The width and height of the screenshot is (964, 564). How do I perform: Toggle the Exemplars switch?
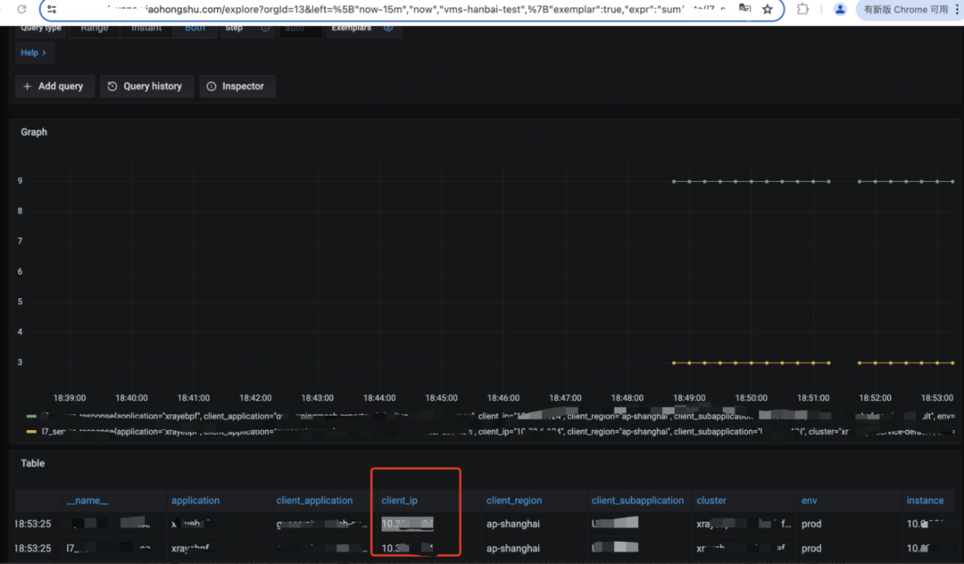coord(388,29)
